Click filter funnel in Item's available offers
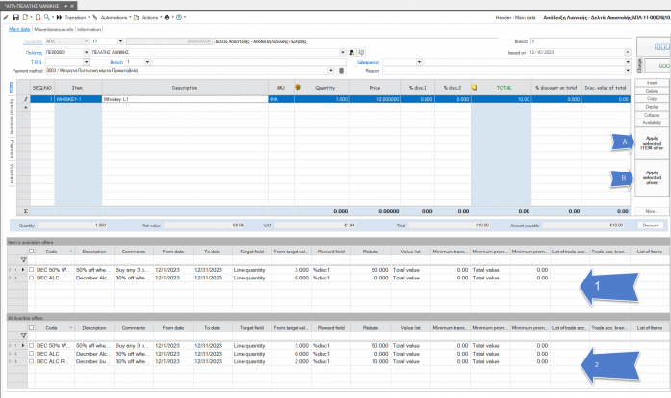671x398 pixels. (x=23, y=259)
